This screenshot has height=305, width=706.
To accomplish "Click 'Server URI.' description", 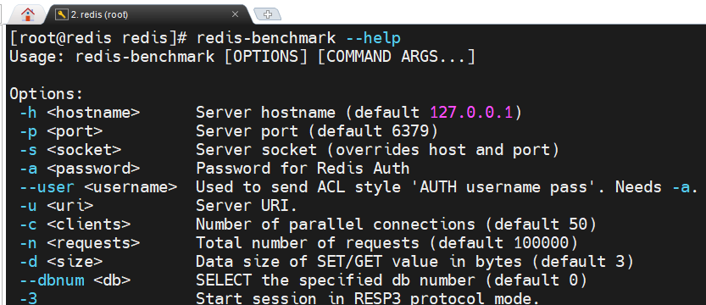I will coord(247,206).
